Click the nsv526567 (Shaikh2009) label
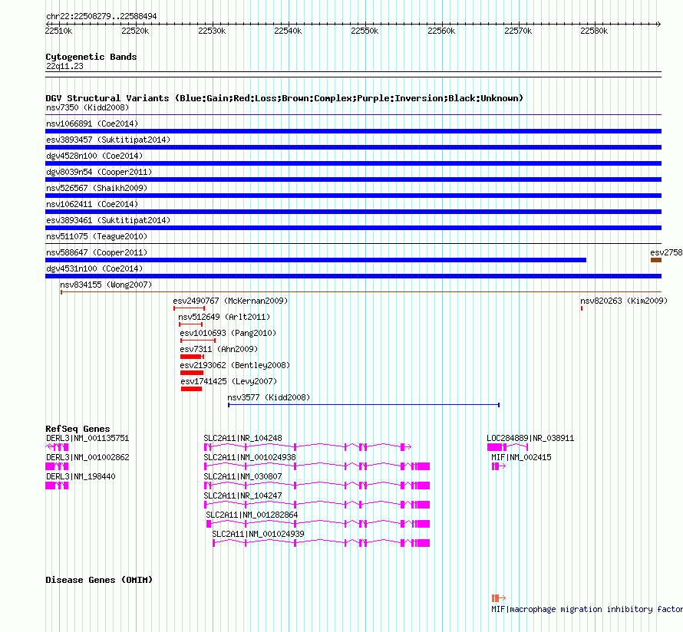 97,188
